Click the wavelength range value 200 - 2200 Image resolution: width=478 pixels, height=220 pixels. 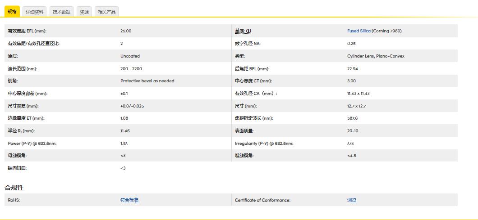(x=131, y=69)
